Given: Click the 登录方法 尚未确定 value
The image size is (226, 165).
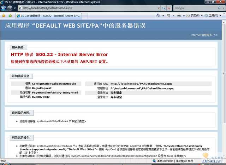Looking at the screenshot, I should pyautogui.click(x=116, y=93).
